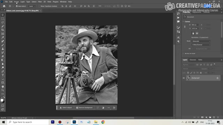
Task: Open the layer Kind filter dropdown
Action: [x=189, y=65]
